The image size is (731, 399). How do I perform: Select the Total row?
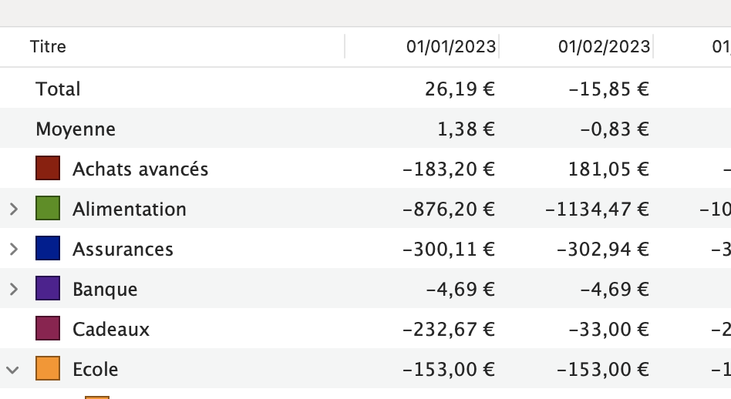(x=365, y=89)
